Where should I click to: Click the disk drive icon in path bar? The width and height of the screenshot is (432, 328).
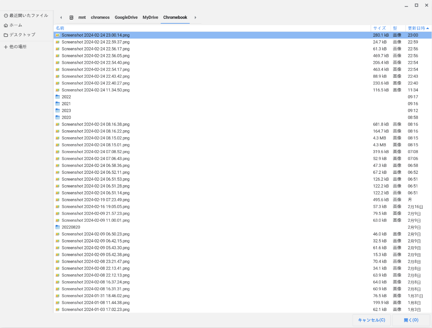tap(71, 17)
